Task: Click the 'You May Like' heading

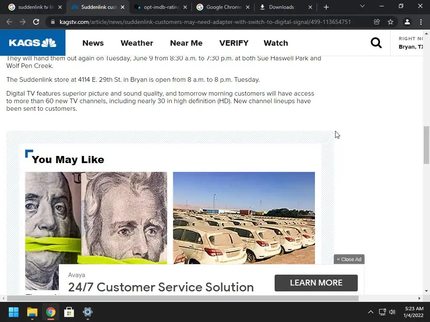Action: 68,159
